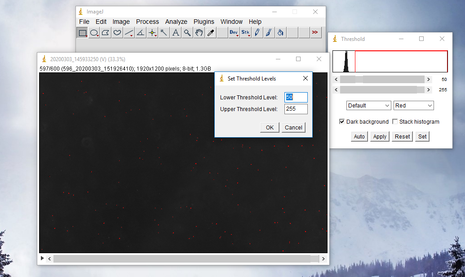Click the Set button in Threshold window
Image resolution: width=465 pixels, height=277 pixels.
pos(422,137)
